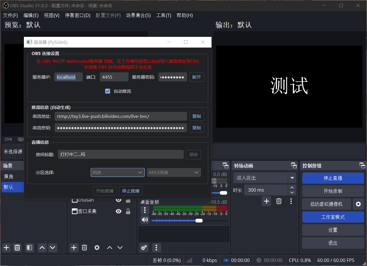This screenshot has height=266, width=367.
Task: Open advanced audio properties gears icon
Action: point(144,248)
